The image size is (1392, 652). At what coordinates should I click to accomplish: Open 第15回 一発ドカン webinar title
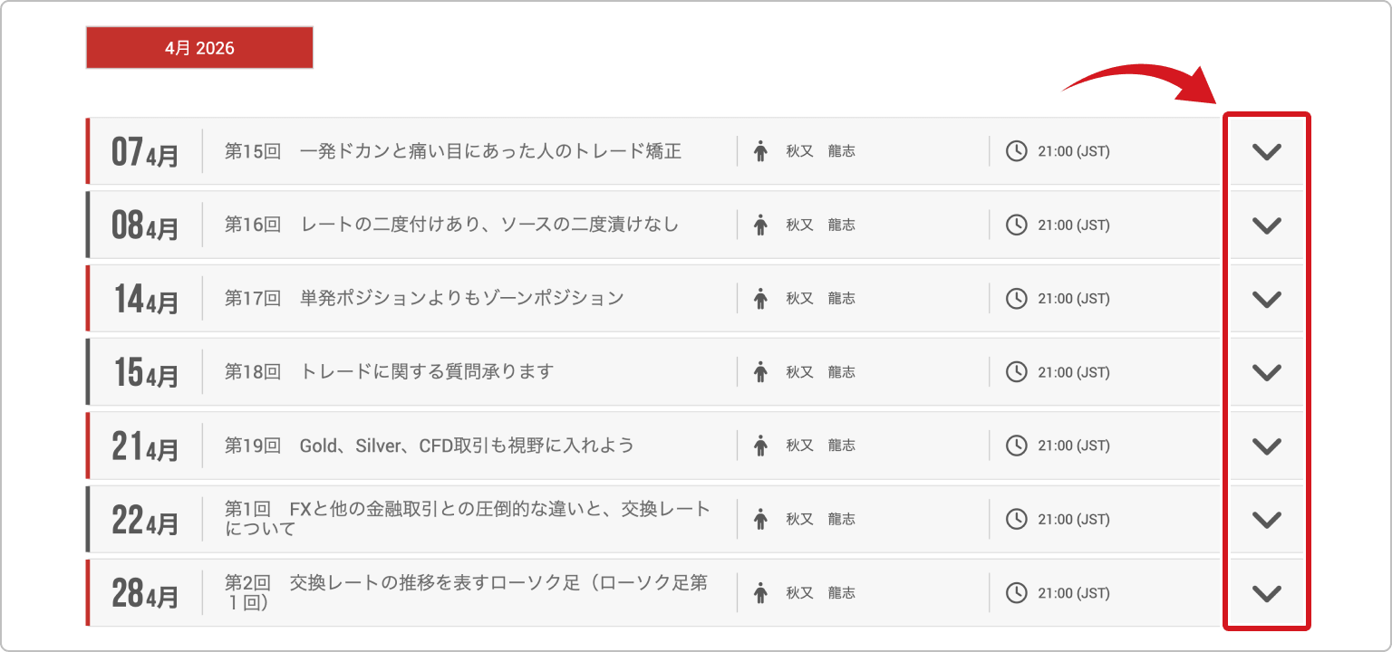[x=452, y=151]
